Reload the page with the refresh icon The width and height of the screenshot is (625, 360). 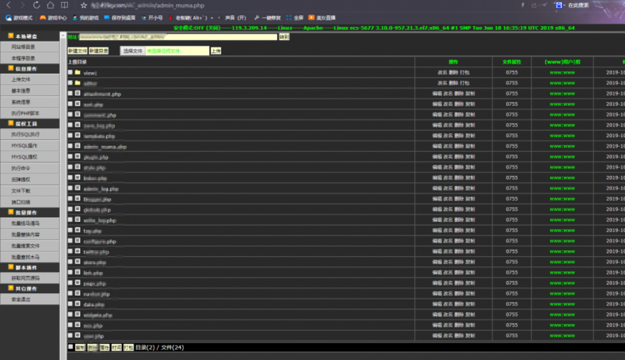click(x=37, y=5)
